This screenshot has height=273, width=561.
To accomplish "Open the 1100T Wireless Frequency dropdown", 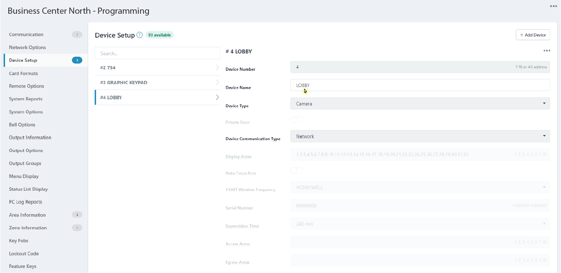I will click(x=420, y=187).
